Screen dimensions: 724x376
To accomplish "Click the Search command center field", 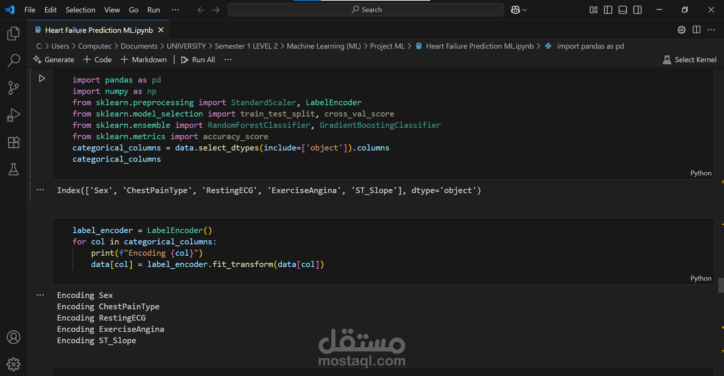I will [x=366, y=10].
